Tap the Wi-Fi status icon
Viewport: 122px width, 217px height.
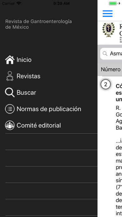(x=19, y=3)
